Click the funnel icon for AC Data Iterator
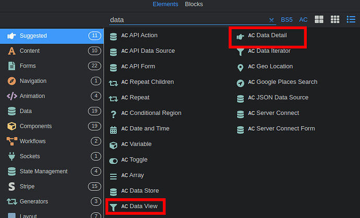 [x=241, y=52]
